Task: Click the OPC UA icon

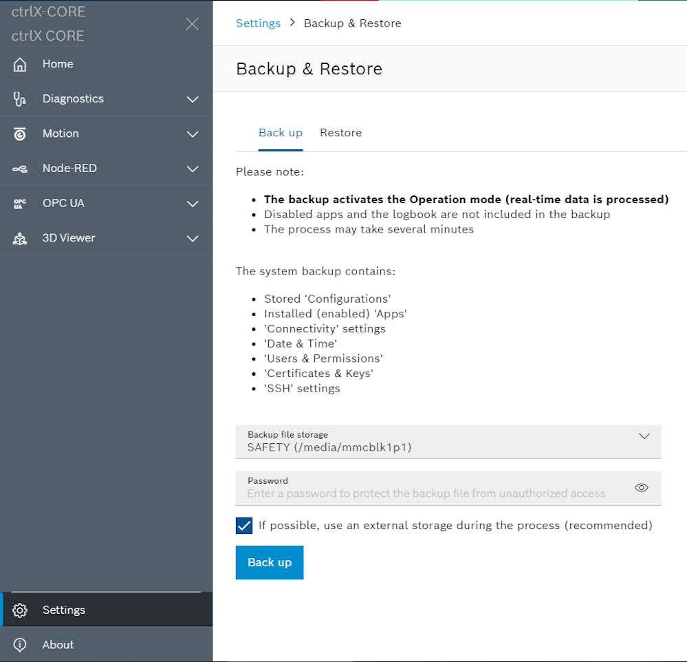Action: coord(20,204)
